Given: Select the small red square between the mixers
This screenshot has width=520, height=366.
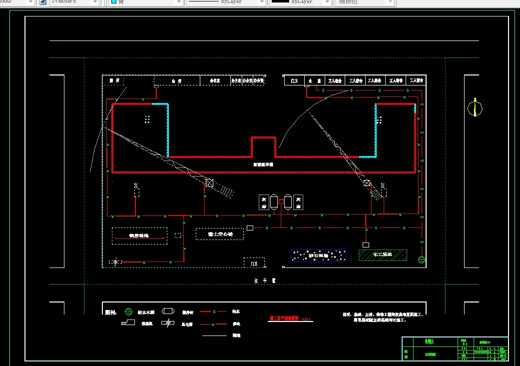Looking at the screenshot, I should pos(281,201).
